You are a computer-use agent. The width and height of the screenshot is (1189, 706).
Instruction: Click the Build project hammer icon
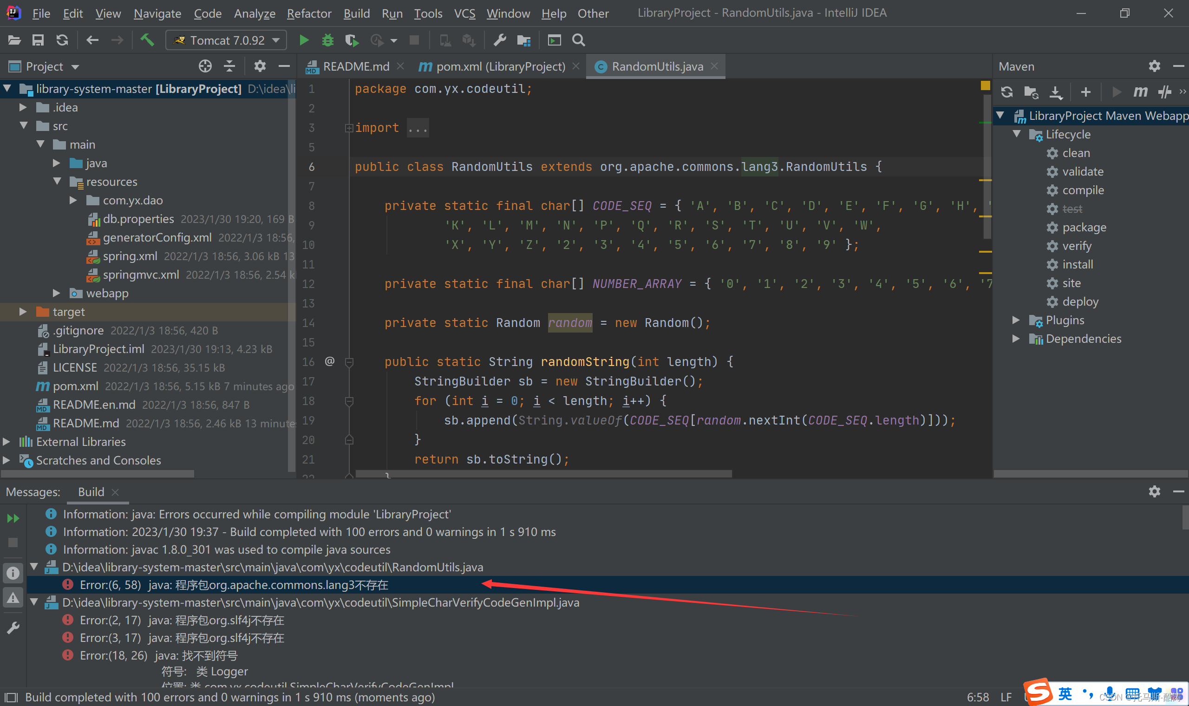click(x=147, y=40)
